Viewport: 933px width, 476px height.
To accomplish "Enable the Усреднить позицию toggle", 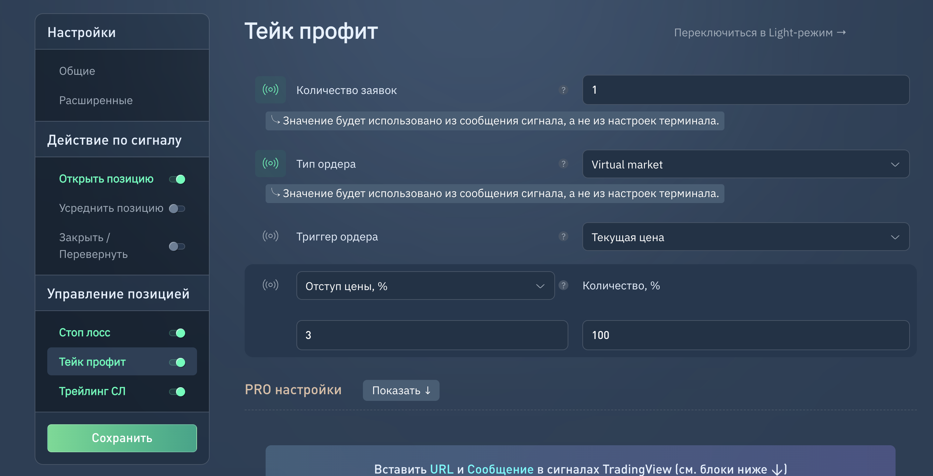I will [177, 209].
